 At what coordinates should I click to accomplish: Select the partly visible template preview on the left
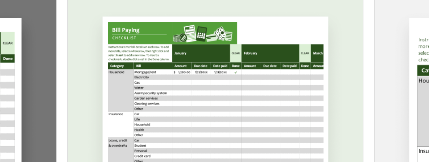pyautogui.click(x=11, y=90)
